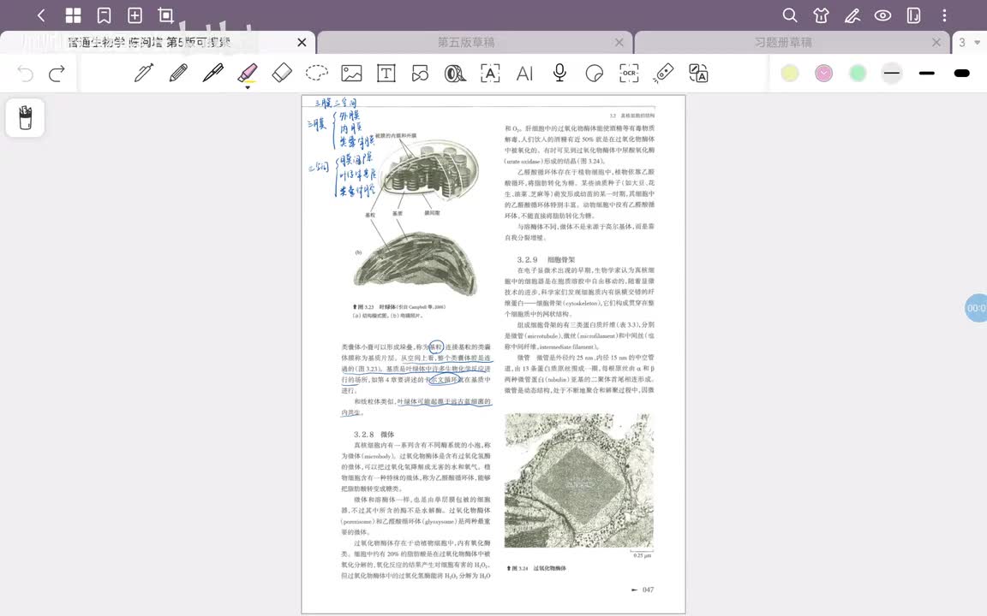This screenshot has width=987, height=616.
Task: Select the pencil tool
Action: pyautogui.click(x=178, y=73)
